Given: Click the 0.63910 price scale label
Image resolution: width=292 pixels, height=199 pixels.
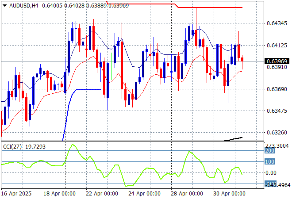Looking at the screenshot, I should 277,67.
